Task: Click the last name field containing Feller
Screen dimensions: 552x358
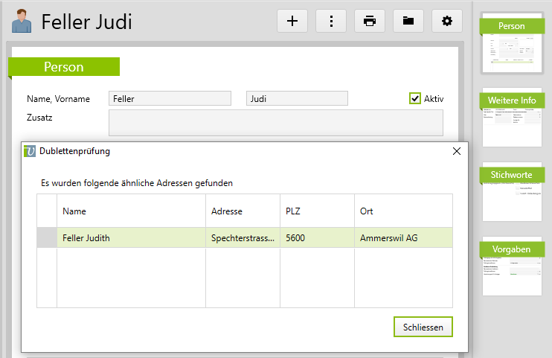Action: coord(170,98)
